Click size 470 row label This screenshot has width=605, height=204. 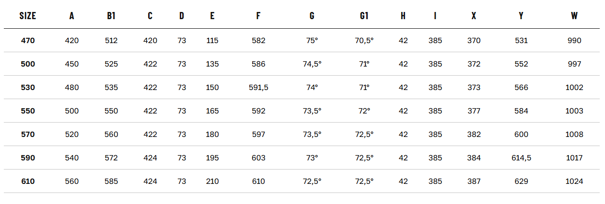[28, 41]
